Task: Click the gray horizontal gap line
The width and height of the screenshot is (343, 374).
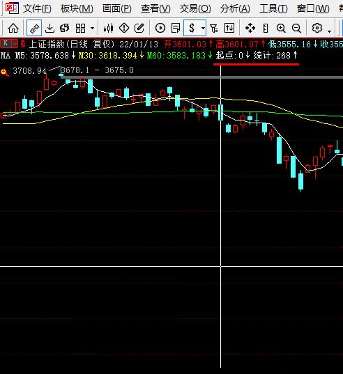Action: pyautogui.click(x=202, y=77)
